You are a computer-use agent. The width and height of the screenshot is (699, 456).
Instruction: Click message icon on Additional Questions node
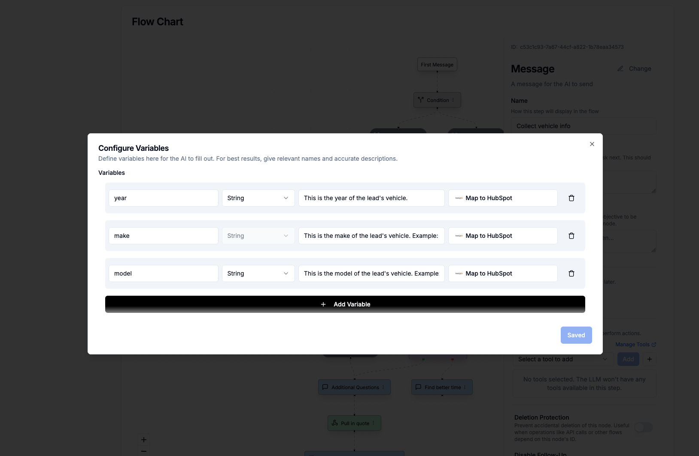click(325, 387)
